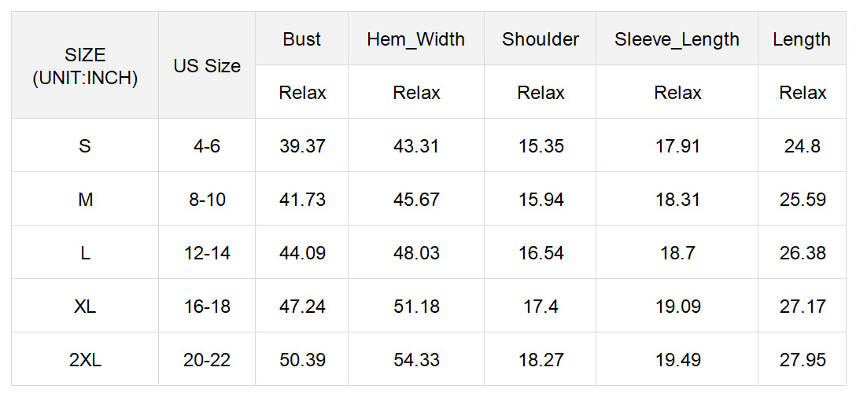Click the Sleeve_Length column header
The image size is (856, 393).
(677, 39)
